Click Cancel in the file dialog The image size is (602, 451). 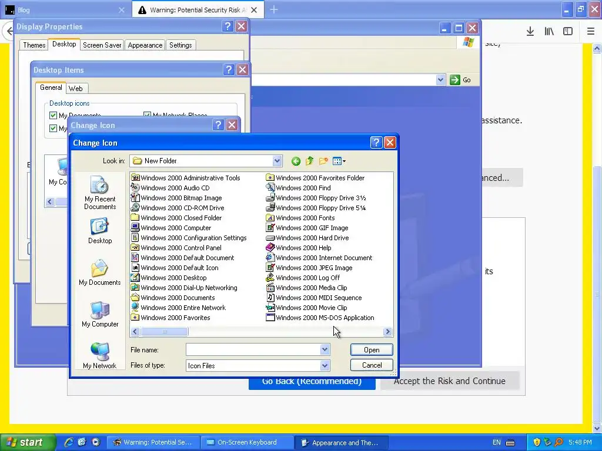(x=372, y=365)
